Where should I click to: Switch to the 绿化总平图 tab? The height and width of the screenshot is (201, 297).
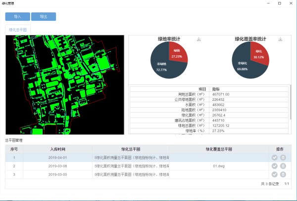[x=17, y=30]
